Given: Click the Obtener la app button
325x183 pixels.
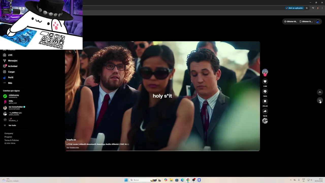Looking at the screenshot, I should click(306, 22).
